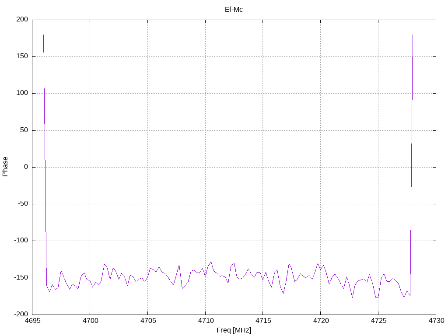Click the -200 y-axis tick label
Image resolution: width=448 pixels, height=336 pixels.
(21, 314)
